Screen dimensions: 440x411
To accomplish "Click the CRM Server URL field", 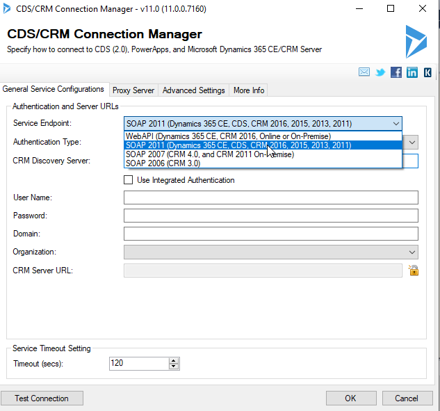I will (263, 271).
